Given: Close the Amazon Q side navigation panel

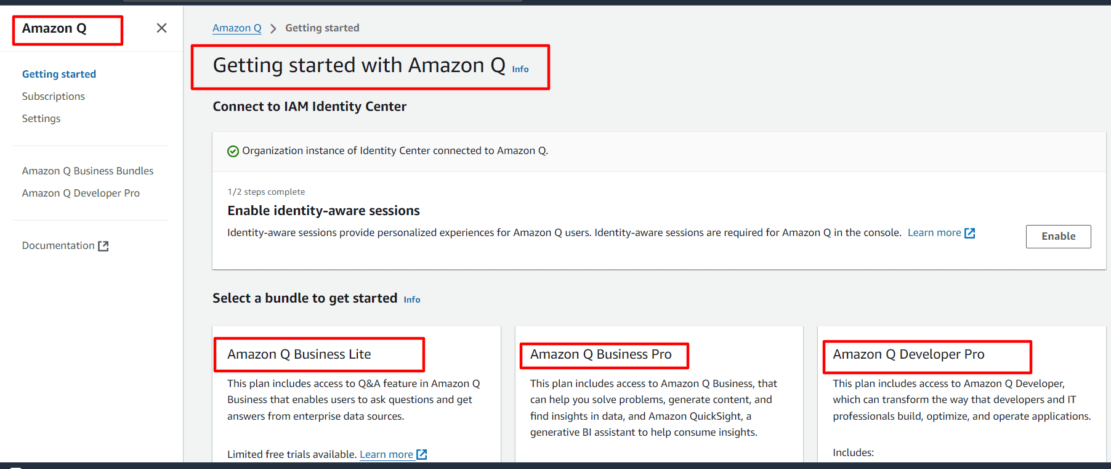Looking at the screenshot, I should (x=161, y=28).
